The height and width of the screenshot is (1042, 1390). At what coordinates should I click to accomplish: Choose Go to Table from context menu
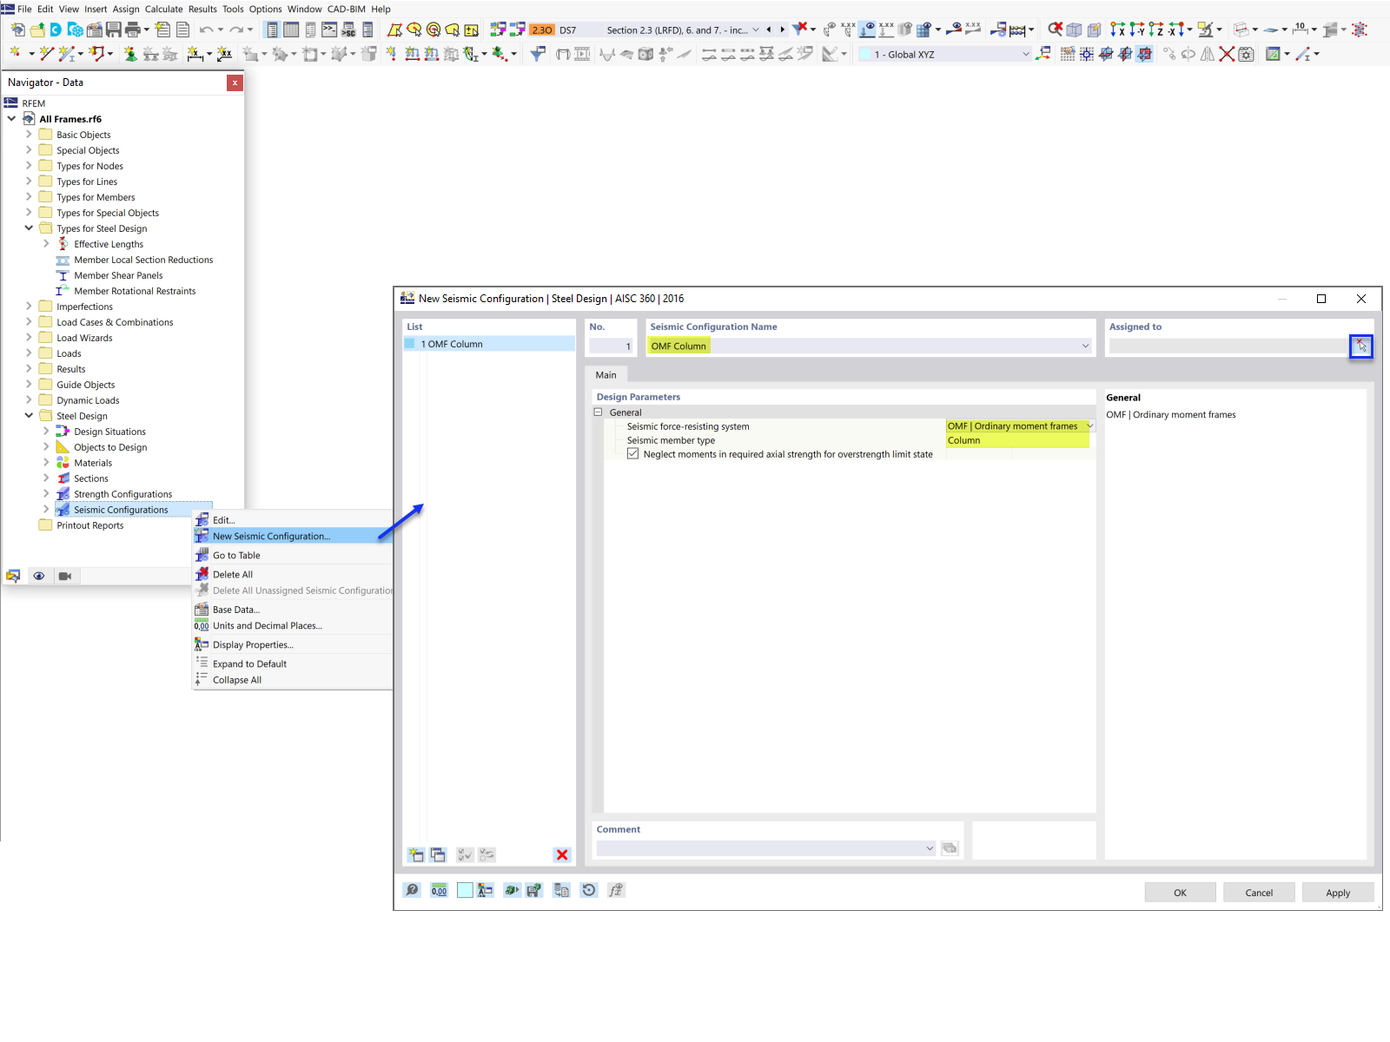(236, 555)
